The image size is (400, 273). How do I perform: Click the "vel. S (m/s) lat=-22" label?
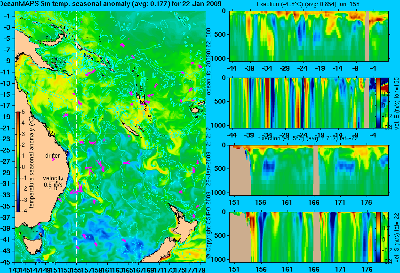[396, 237]
